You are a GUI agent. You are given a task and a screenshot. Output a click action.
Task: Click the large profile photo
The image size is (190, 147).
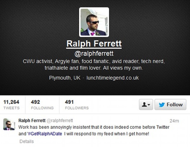click(94, 22)
